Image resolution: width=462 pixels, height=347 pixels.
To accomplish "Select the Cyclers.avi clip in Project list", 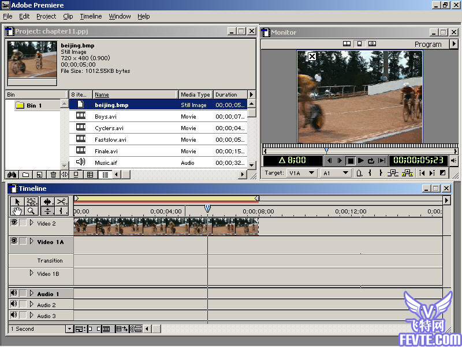I will pyautogui.click(x=158, y=128).
